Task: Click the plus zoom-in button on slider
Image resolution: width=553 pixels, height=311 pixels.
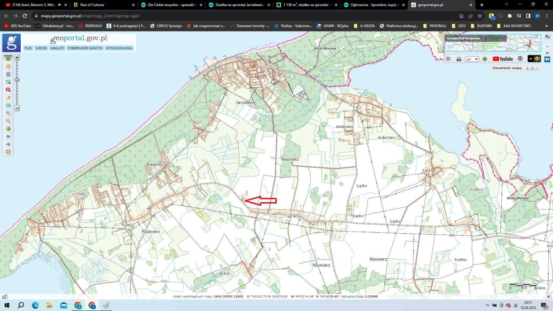Action: 17,57
